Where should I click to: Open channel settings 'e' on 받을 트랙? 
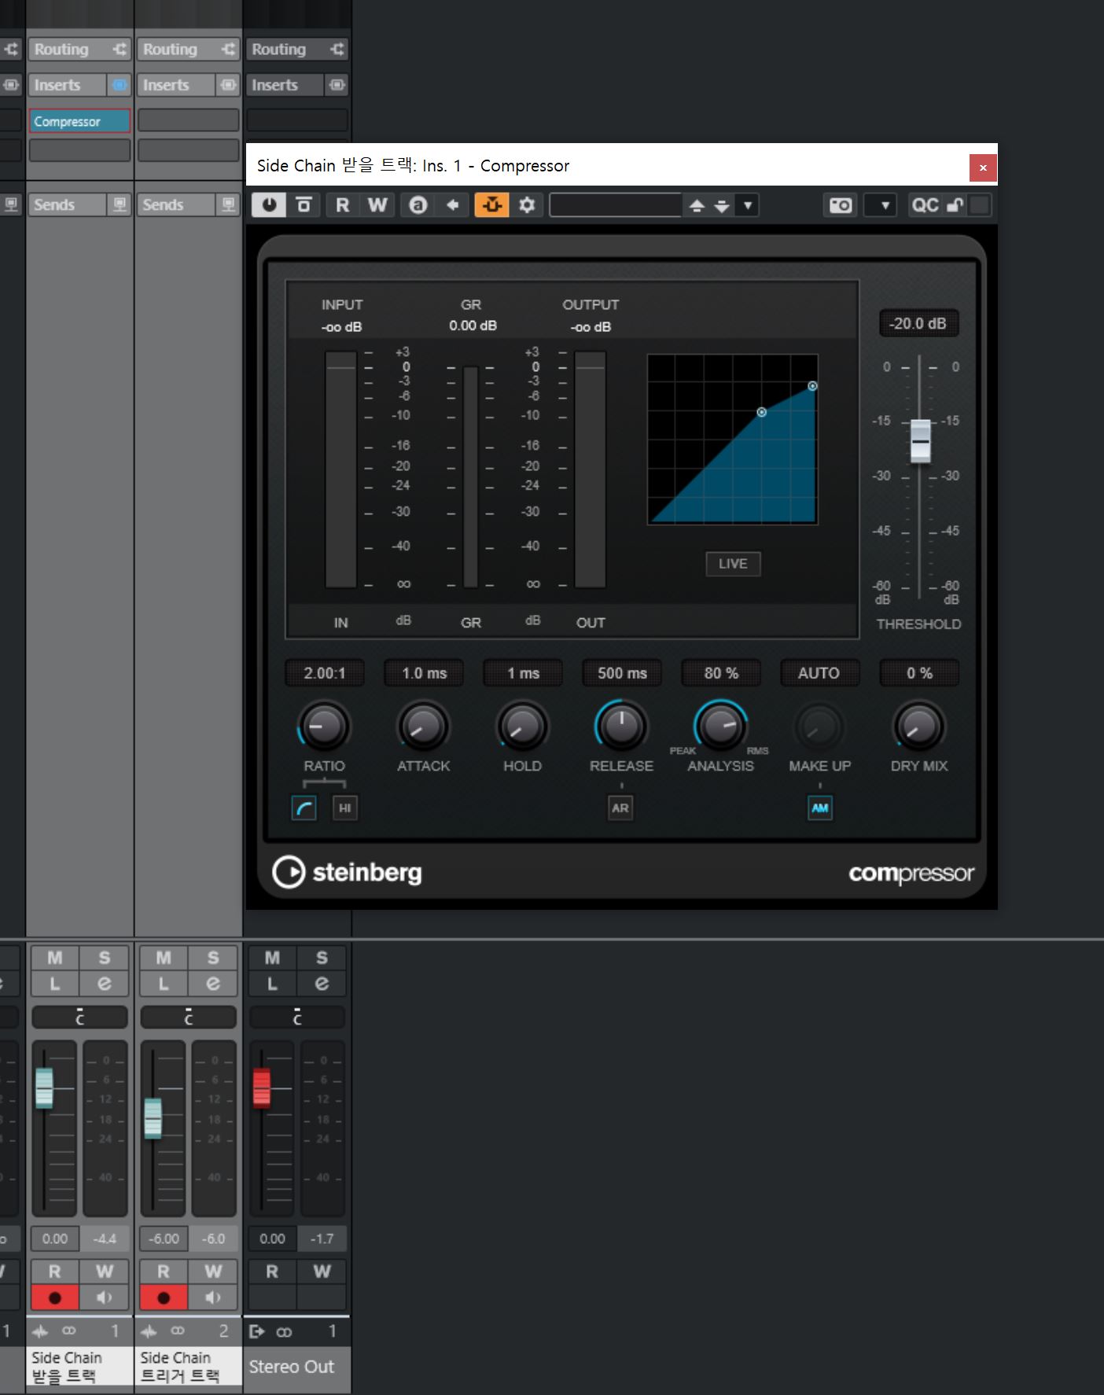105,983
